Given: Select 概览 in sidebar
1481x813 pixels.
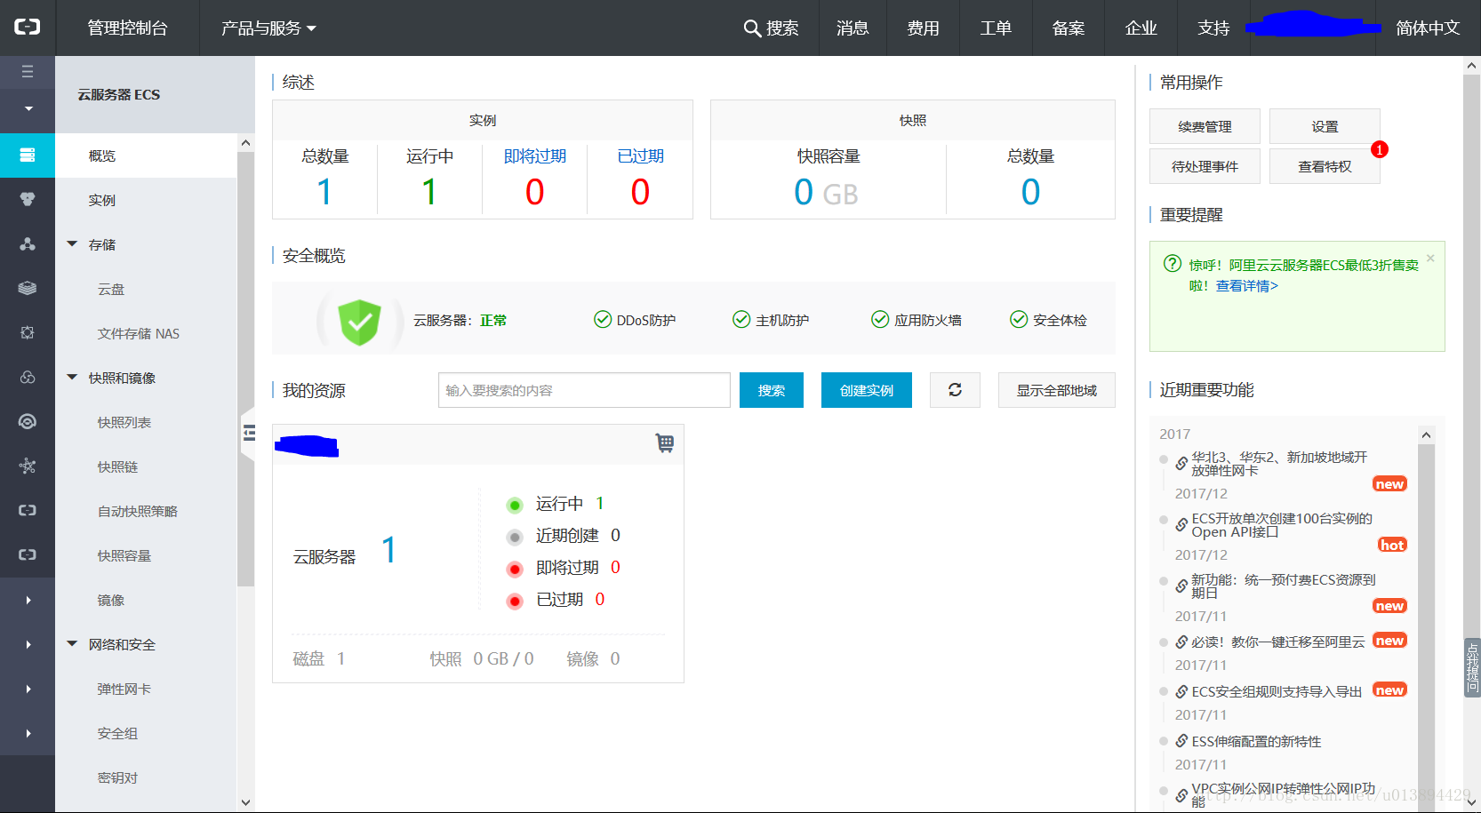Looking at the screenshot, I should coord(146,155).
